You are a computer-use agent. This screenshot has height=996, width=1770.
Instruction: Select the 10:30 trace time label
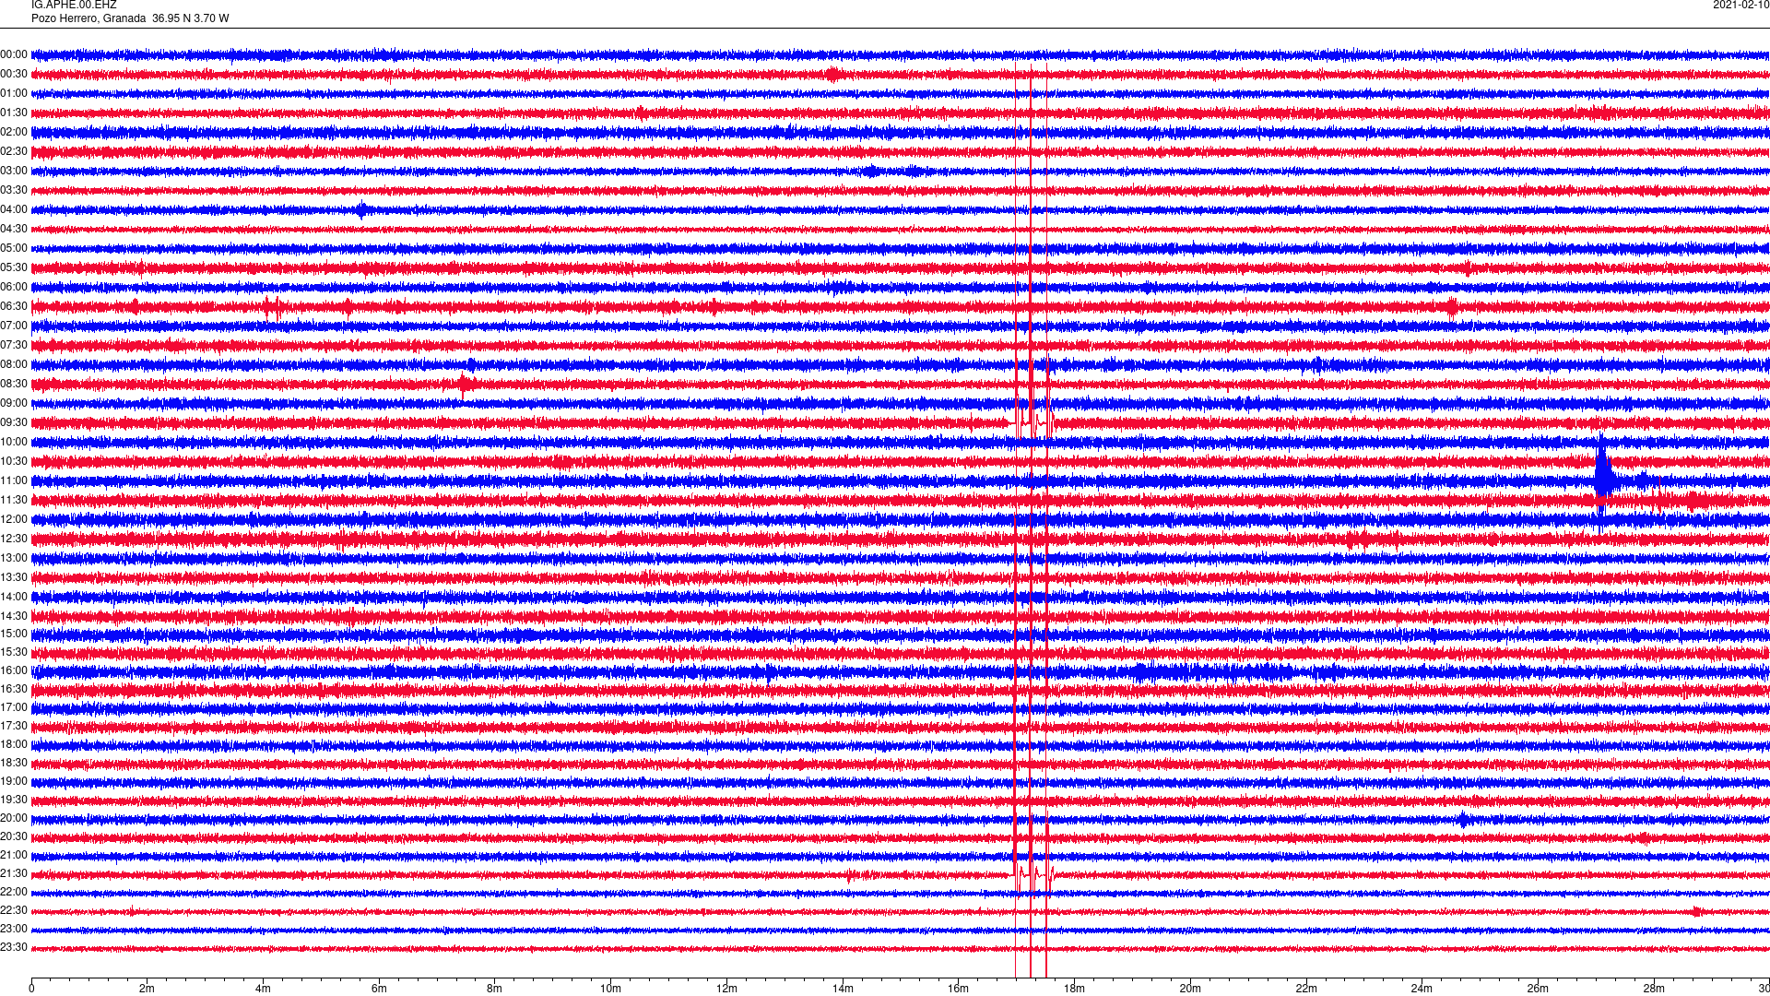point(14,462)
